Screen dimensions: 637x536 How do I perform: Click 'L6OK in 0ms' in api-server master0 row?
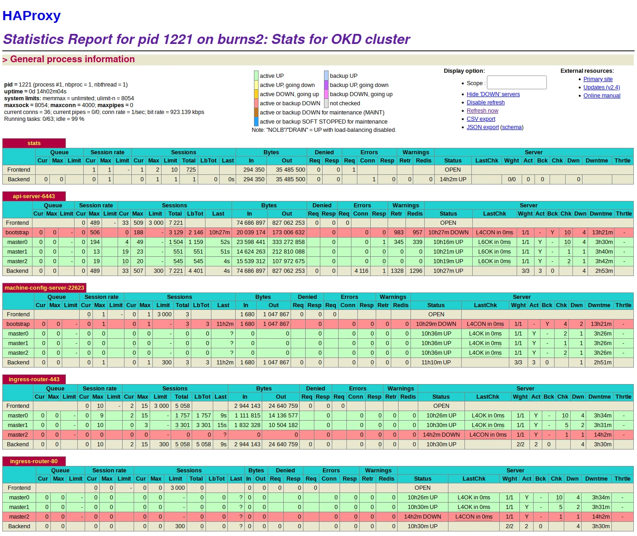point(495,242)
